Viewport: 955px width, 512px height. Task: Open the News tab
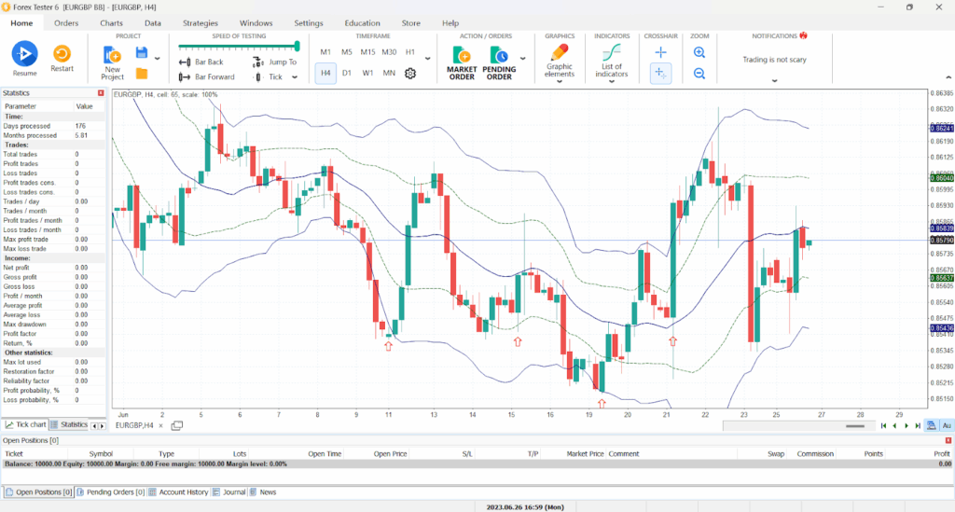tap(263, 491)
